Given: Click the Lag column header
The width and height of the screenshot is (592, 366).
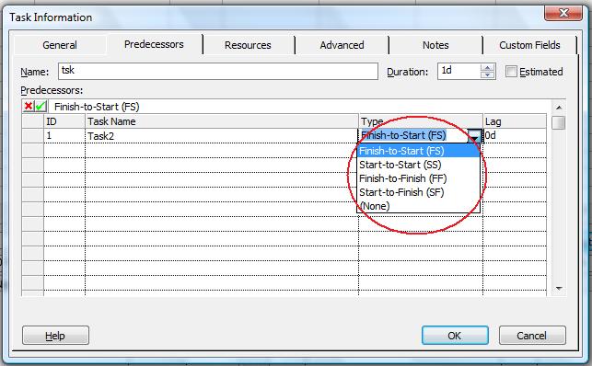Looking at the screenshot, I should [515, 121].
